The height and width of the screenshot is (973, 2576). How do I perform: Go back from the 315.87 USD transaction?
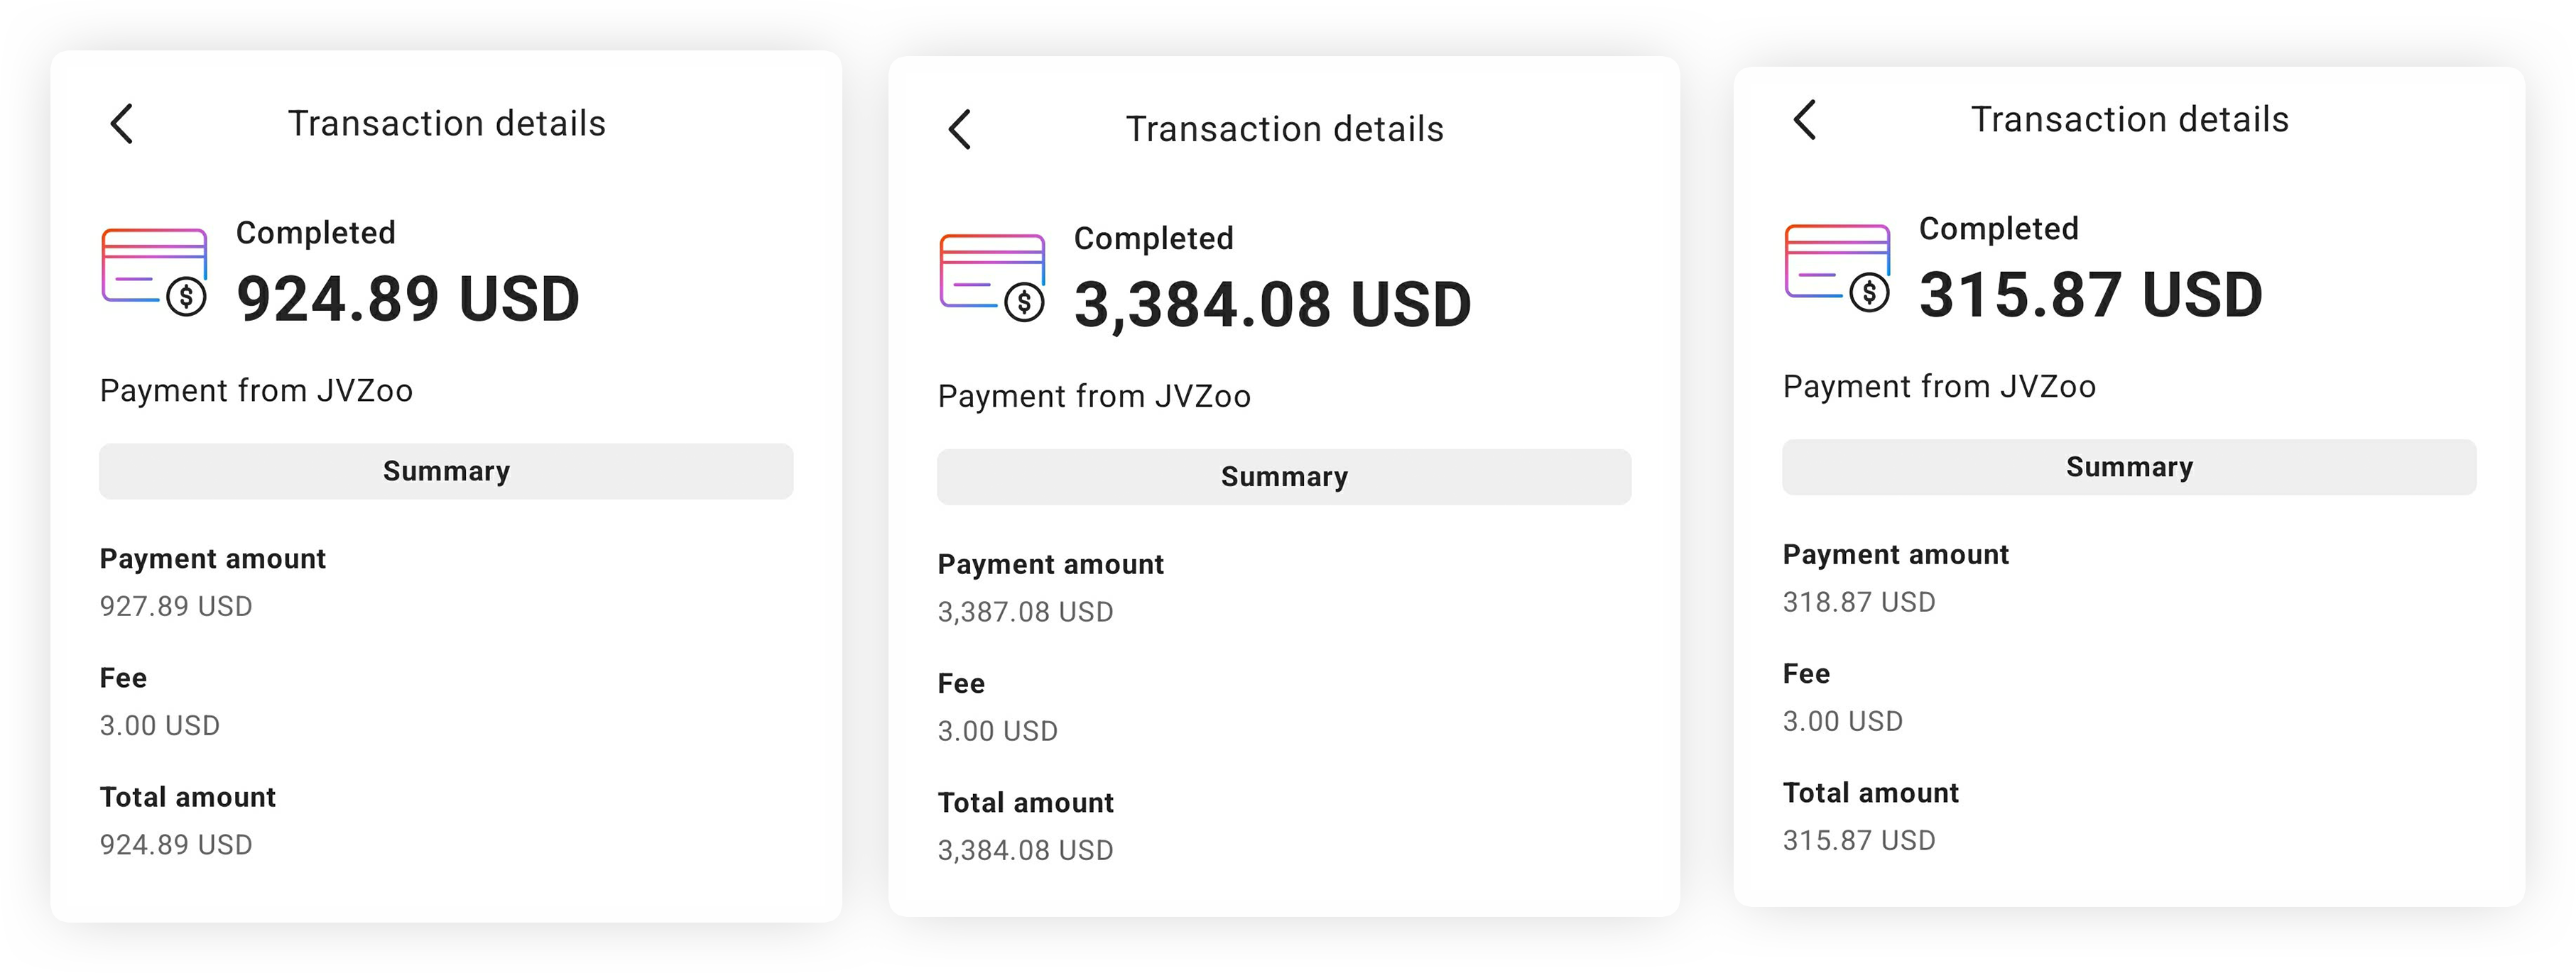(x=1805, y=120)
